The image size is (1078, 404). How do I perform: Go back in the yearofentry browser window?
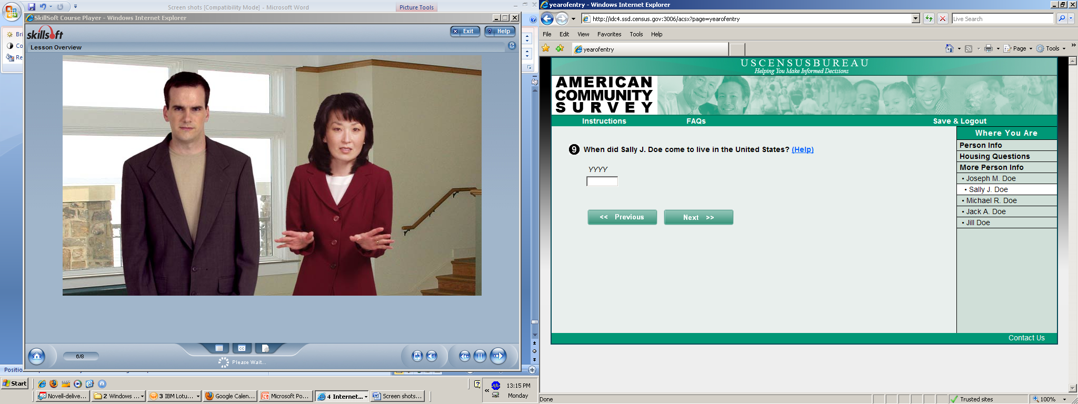tap(547, 19)
